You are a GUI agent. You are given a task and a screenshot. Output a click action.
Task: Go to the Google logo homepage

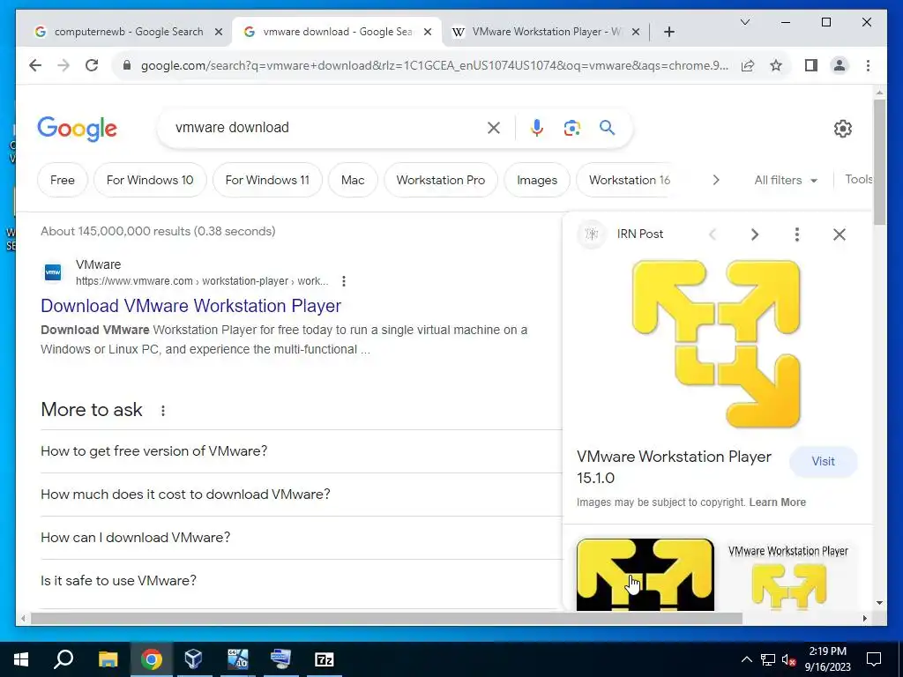[x=78, y=129]
